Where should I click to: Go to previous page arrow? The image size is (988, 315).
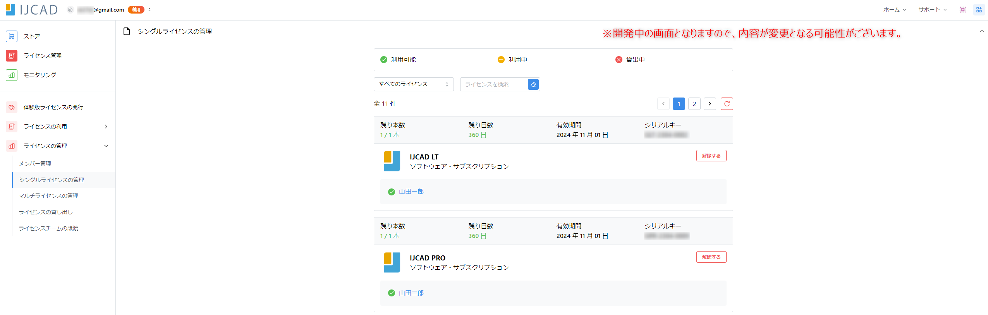tap(663, 104)
